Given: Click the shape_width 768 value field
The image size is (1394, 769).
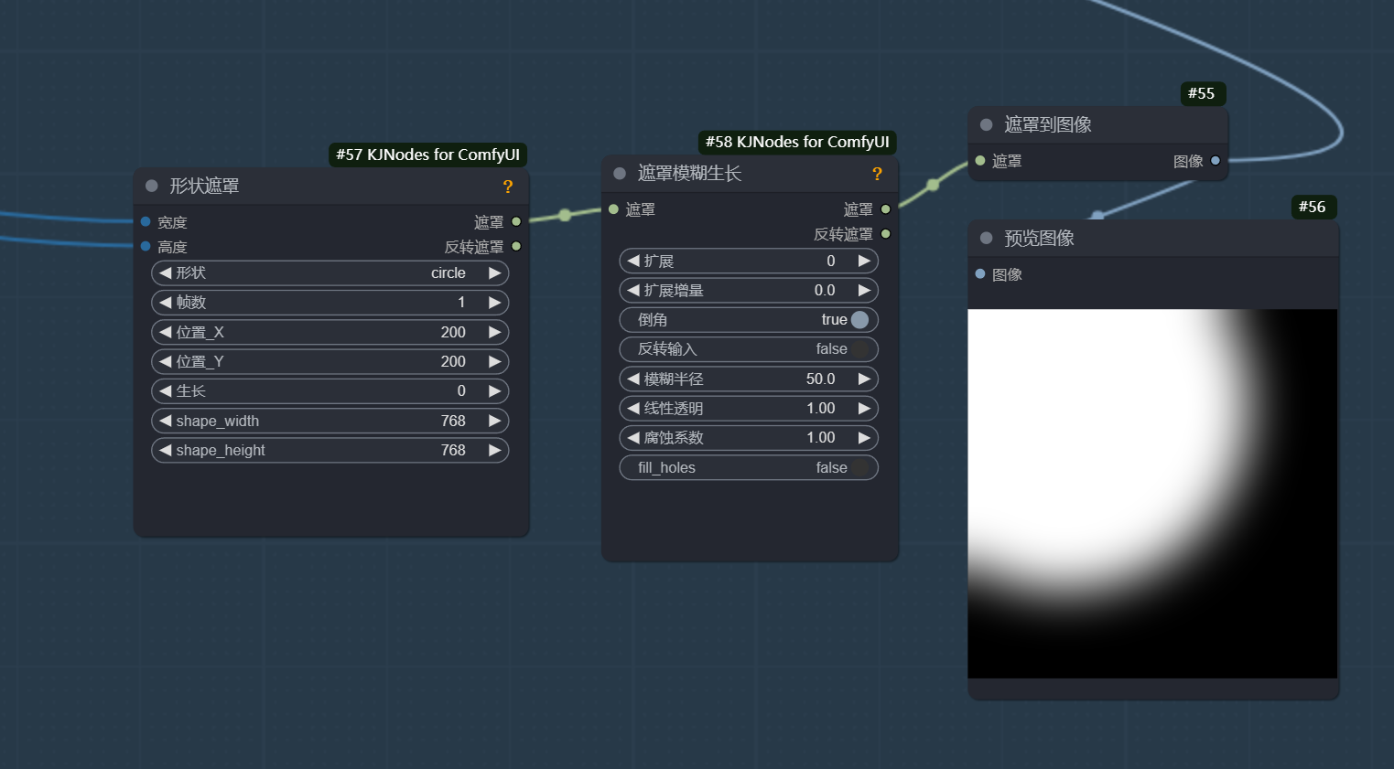Looking at the screenshot, I should 330,421.
